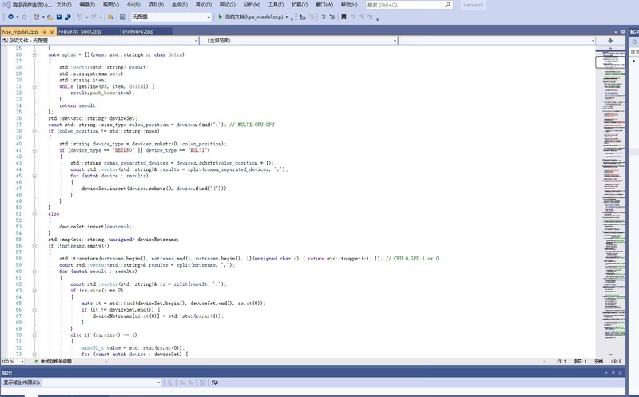The image size is (639, 397).
Task: Click the Undo arrow icon
Action: (79, 17)
